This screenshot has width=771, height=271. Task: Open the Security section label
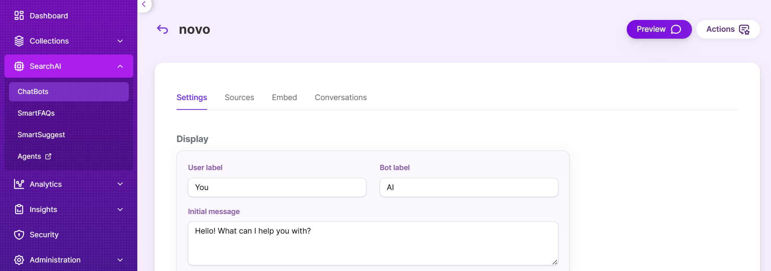tap(44, 234)
